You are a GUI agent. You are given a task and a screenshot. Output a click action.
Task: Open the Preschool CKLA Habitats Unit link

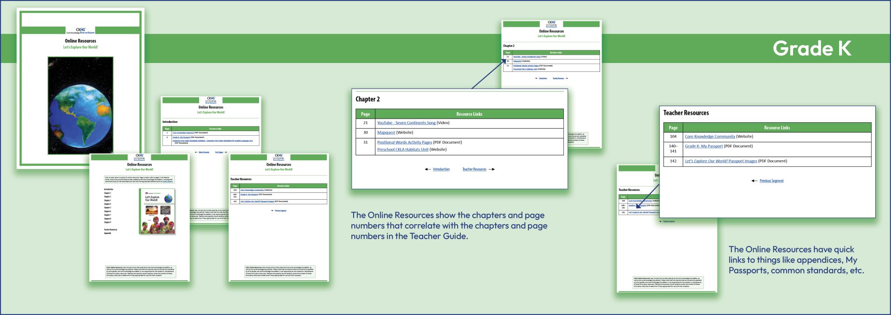click(x=402, y=150)
